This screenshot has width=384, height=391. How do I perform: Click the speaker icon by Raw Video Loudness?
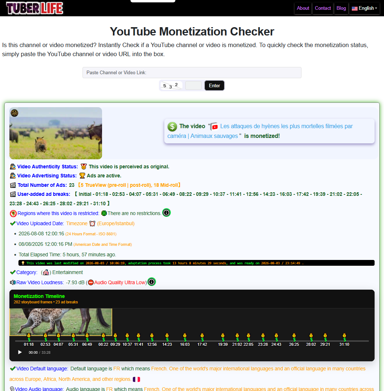13,282
